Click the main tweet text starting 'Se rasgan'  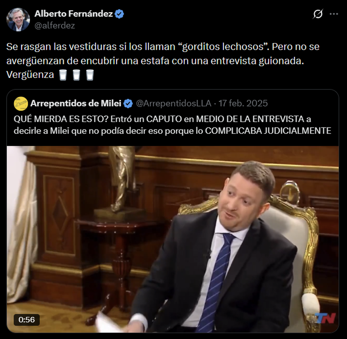click(163, 61)
